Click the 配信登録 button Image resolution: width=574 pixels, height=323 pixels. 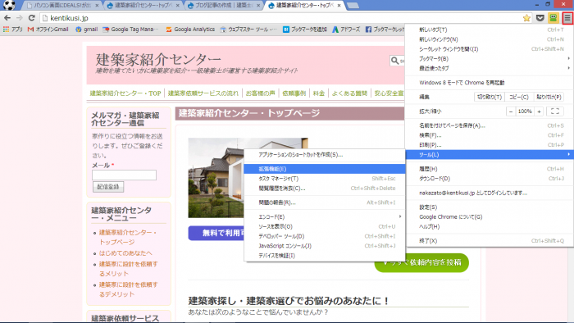[x=108, y=187]
